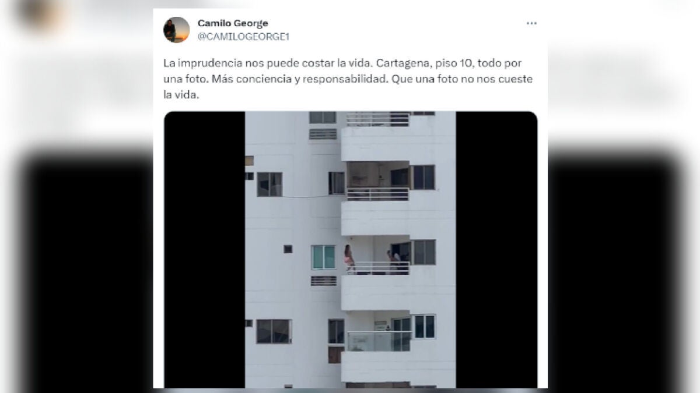The width and height of the screenshot is (700, 393).
Task: Open the Camilo George display name
Action: 233,23
